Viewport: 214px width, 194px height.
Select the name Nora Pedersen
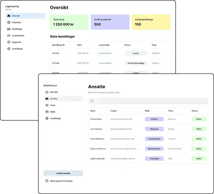coord(97,139)
